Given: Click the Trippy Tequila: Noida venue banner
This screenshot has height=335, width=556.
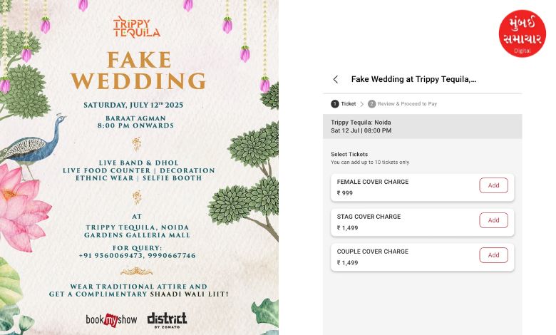Looking at the screenshot, I should (422, 127).
